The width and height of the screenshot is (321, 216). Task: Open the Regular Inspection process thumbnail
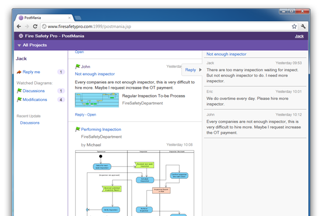(x=97, y=100)
